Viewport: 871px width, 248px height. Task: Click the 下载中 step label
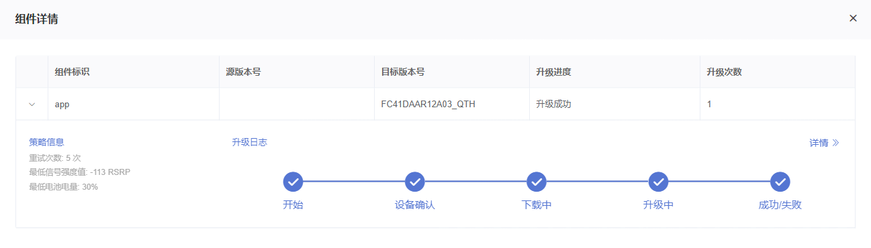point(537,205)
